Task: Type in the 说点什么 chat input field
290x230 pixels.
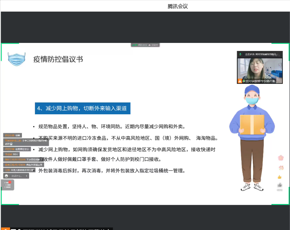Action: [x=17, y=176]
